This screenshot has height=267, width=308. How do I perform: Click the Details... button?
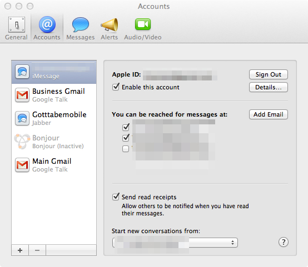point(269,87)
